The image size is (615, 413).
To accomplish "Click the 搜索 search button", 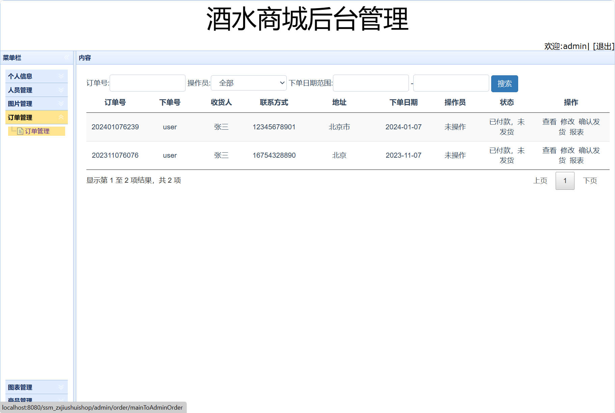I will tap(504, 83).
